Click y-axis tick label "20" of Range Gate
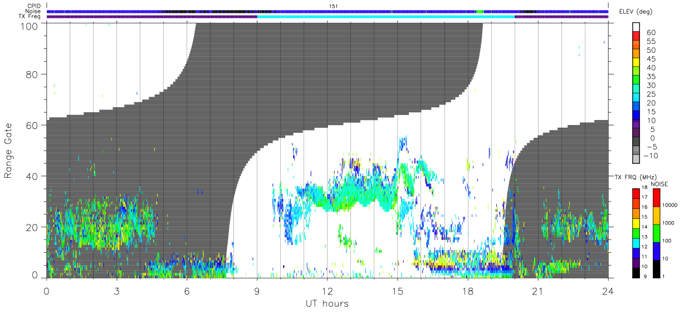This screenshot has height=315, width=684. [x=33, y=227]
